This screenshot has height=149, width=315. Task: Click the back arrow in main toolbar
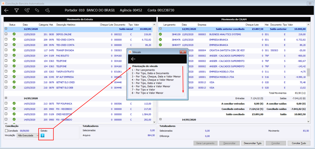[6, 11]
